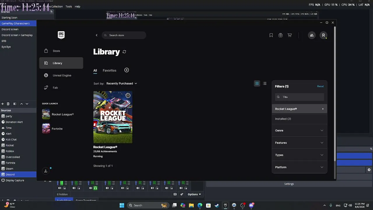This screenshot has height=210, width=373.
Task: Mute the first audio mixer channel
Action: point(60,188)
